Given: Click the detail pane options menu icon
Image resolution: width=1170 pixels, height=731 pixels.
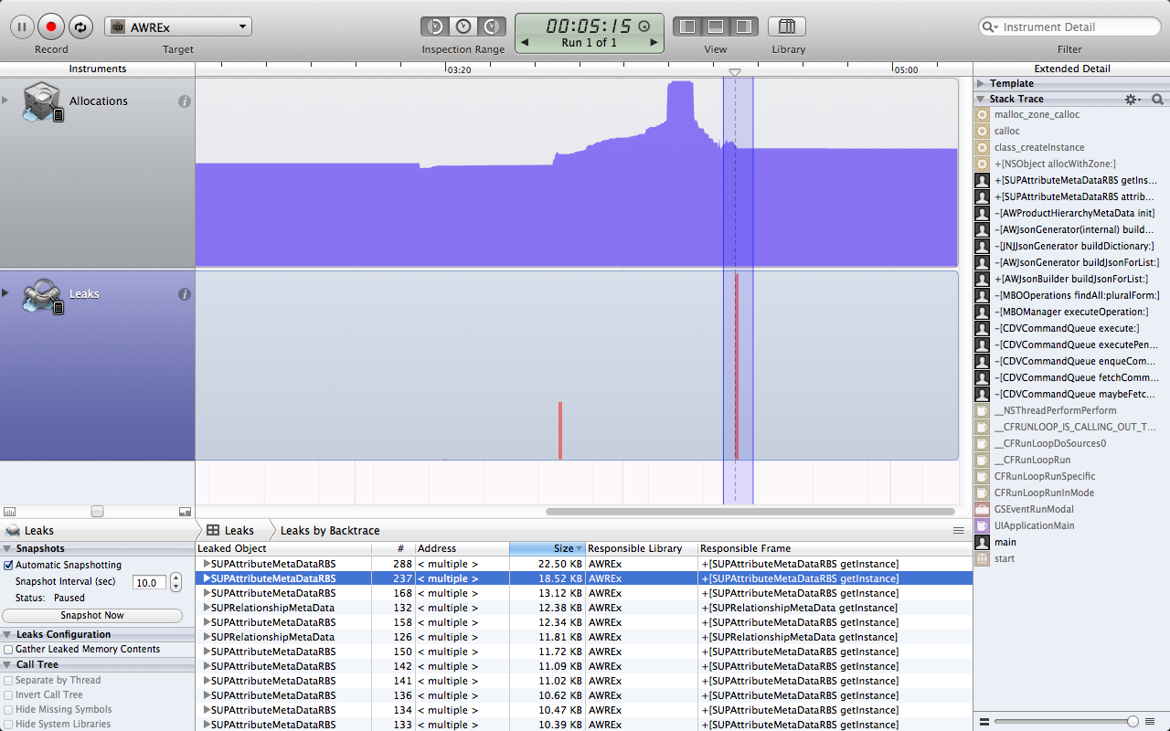Looking at the screenshot, I should (x=959, y=530).
